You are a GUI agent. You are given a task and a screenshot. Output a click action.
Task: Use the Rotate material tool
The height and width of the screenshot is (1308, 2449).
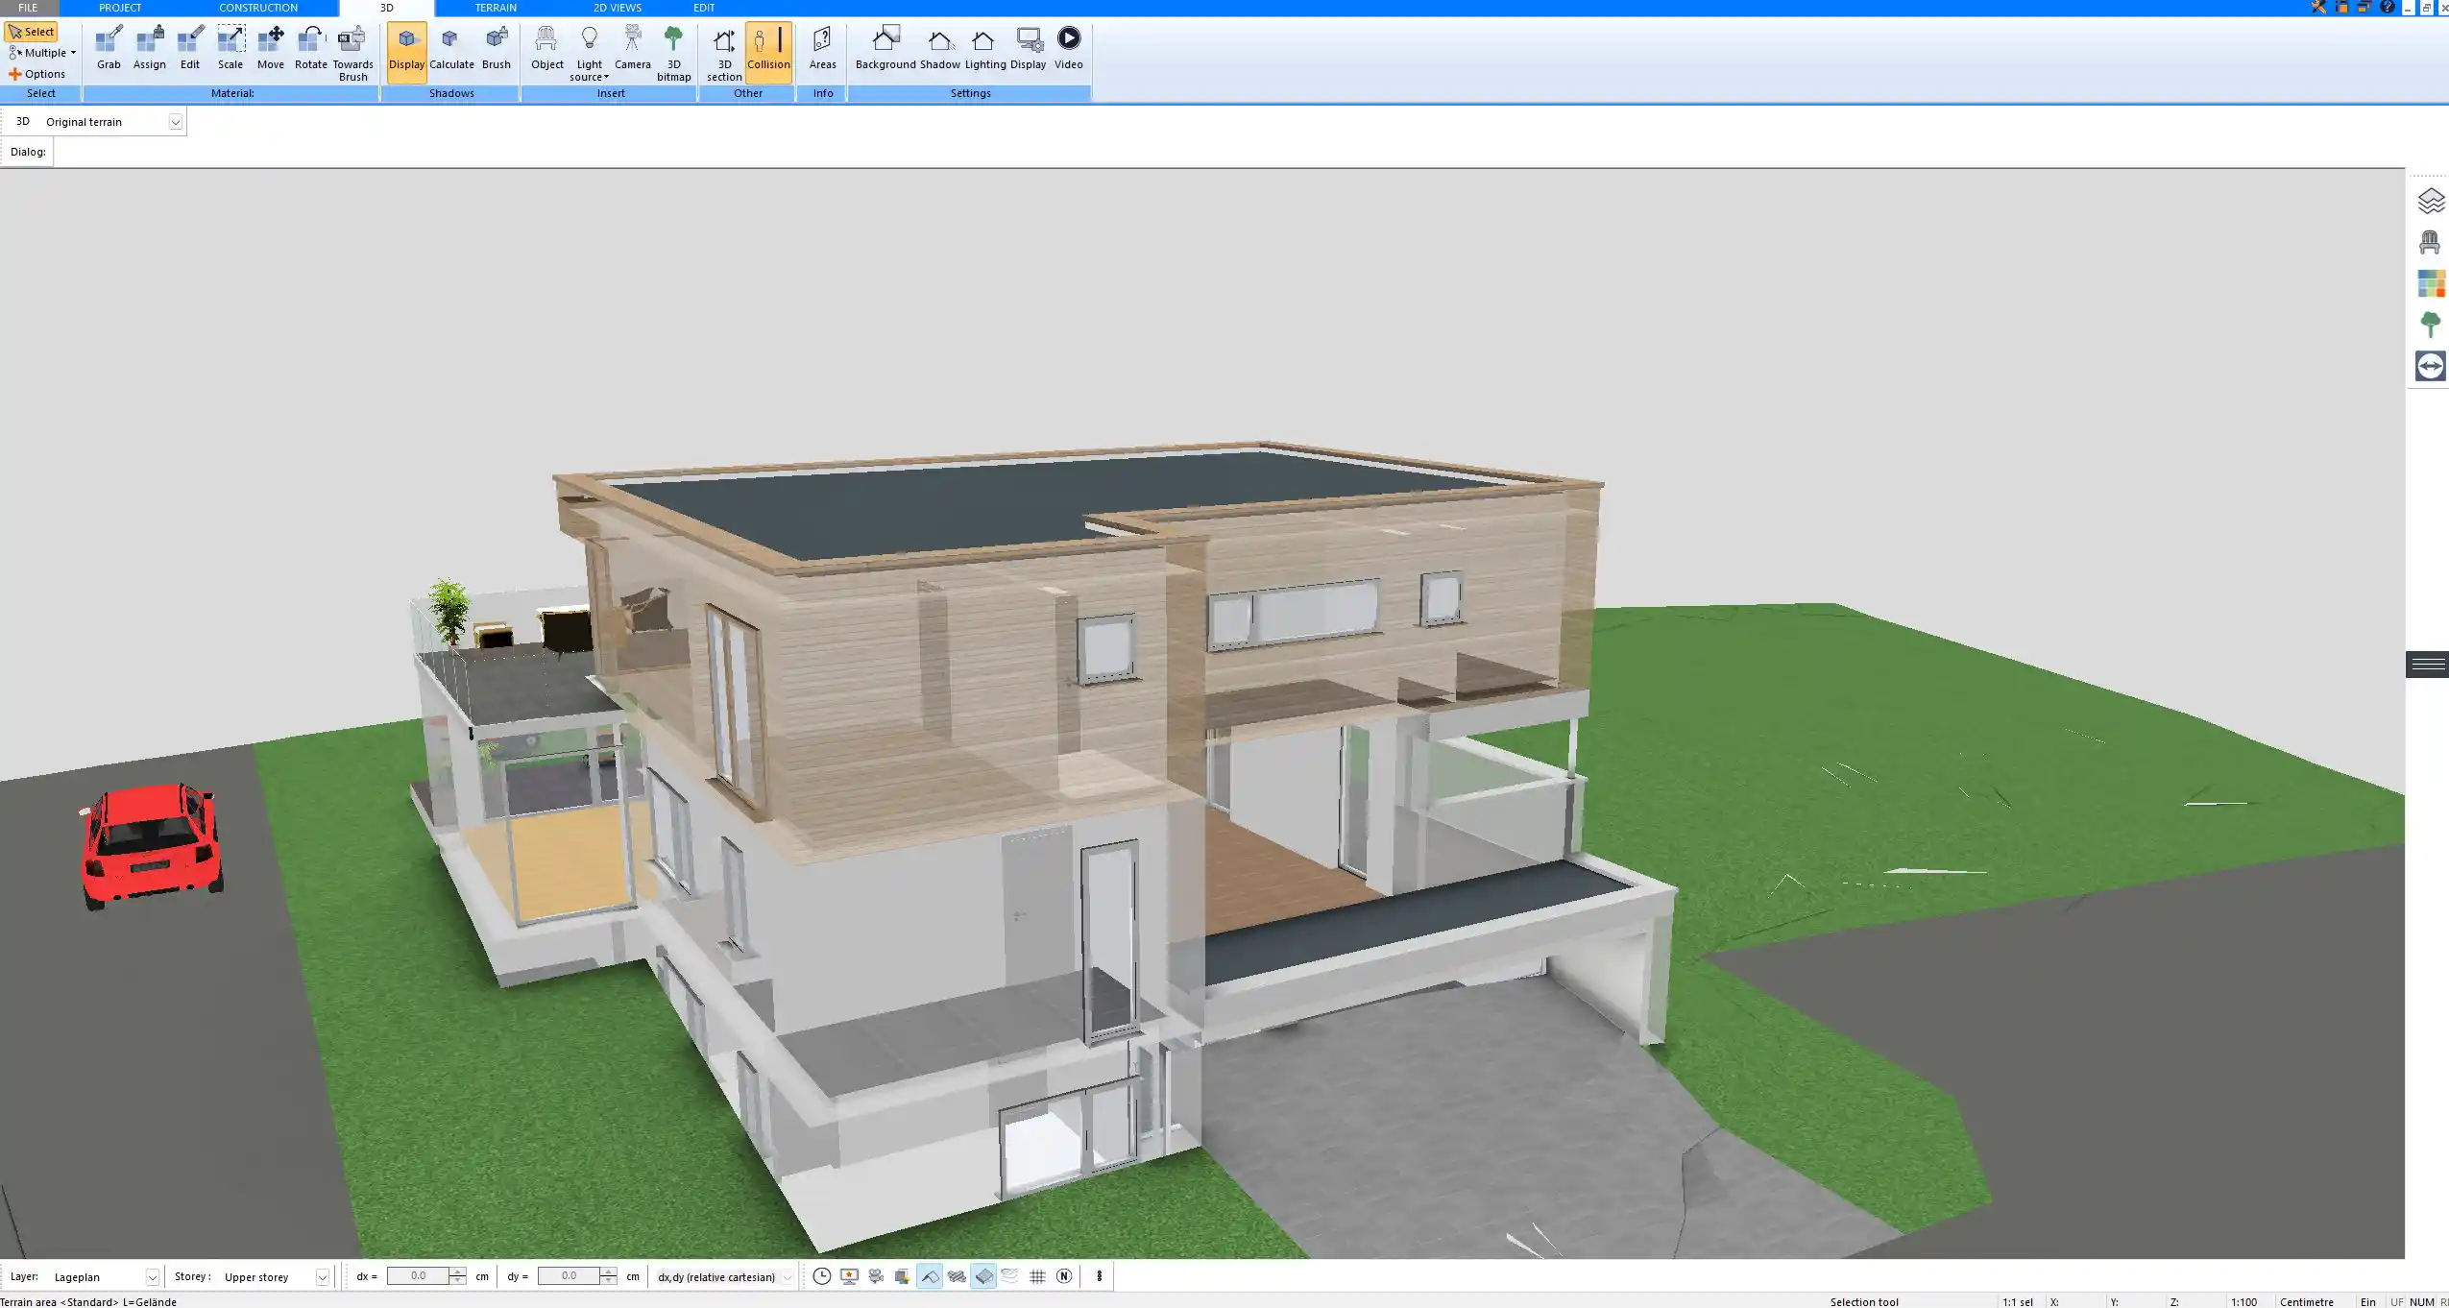point(311,48)
